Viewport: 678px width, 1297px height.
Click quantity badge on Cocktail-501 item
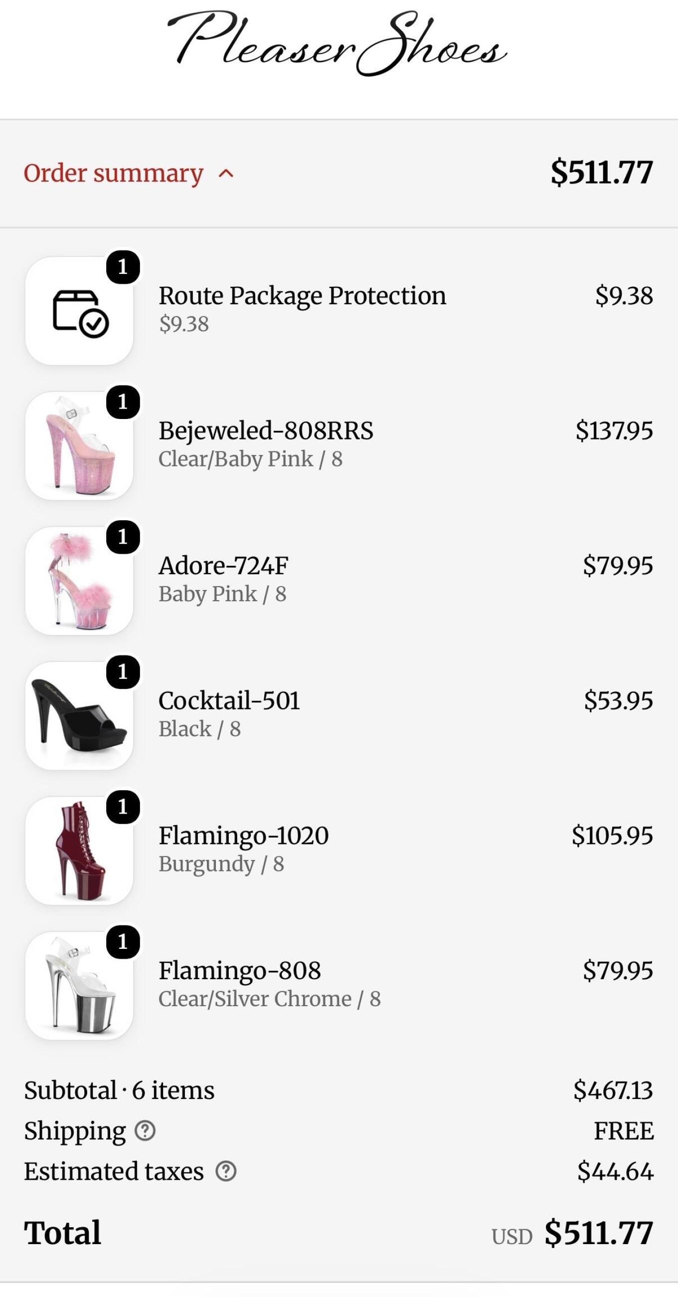click(123, 671)
